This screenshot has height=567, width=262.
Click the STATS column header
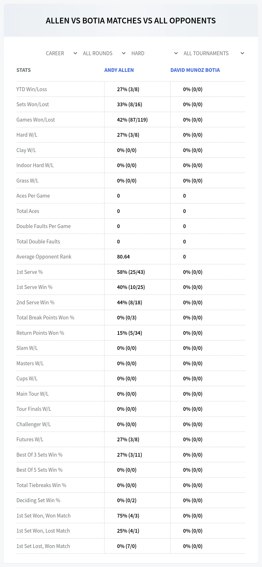point(23,70)
